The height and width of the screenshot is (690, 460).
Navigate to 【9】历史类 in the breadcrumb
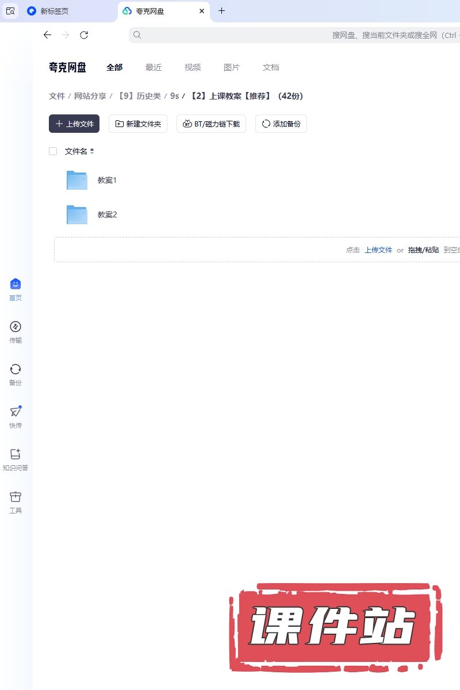(139, 96)
